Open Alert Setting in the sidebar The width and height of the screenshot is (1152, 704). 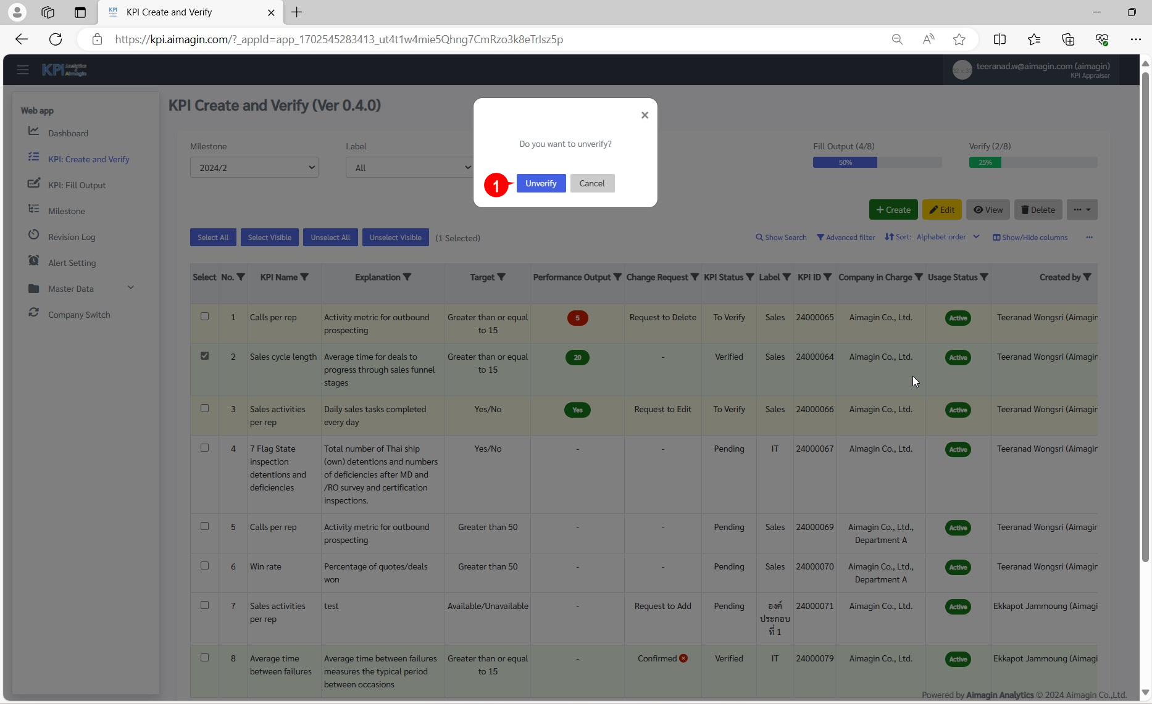[72, 262]
